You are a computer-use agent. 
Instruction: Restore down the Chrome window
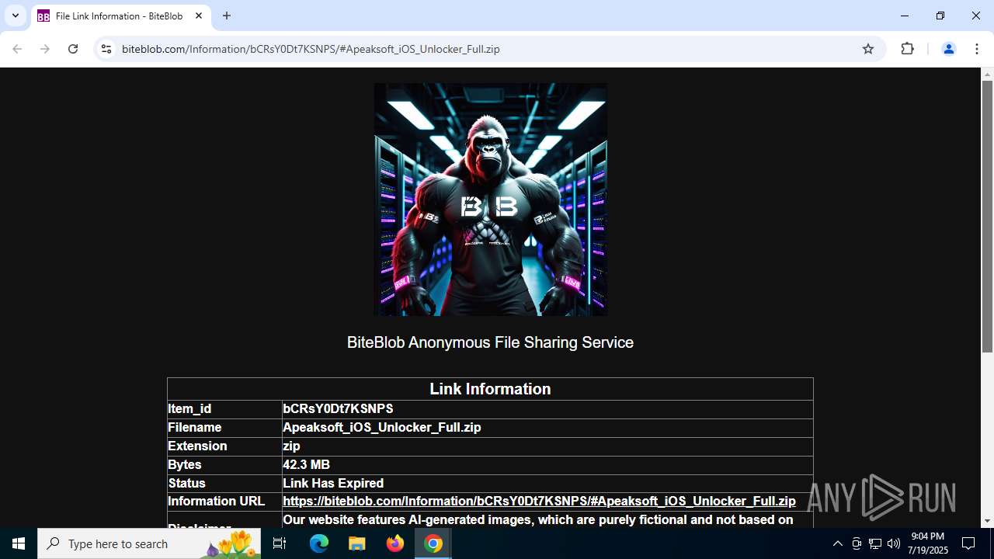tap(940, 16)
